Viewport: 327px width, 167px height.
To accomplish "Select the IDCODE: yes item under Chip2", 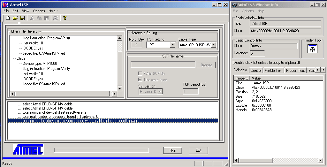I will (33, 79).
